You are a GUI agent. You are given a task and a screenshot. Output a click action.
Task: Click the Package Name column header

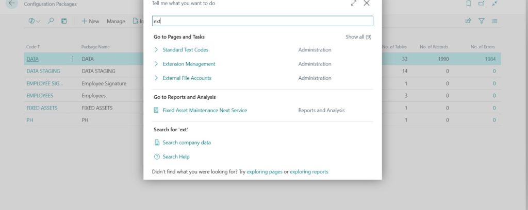[95, 47]
